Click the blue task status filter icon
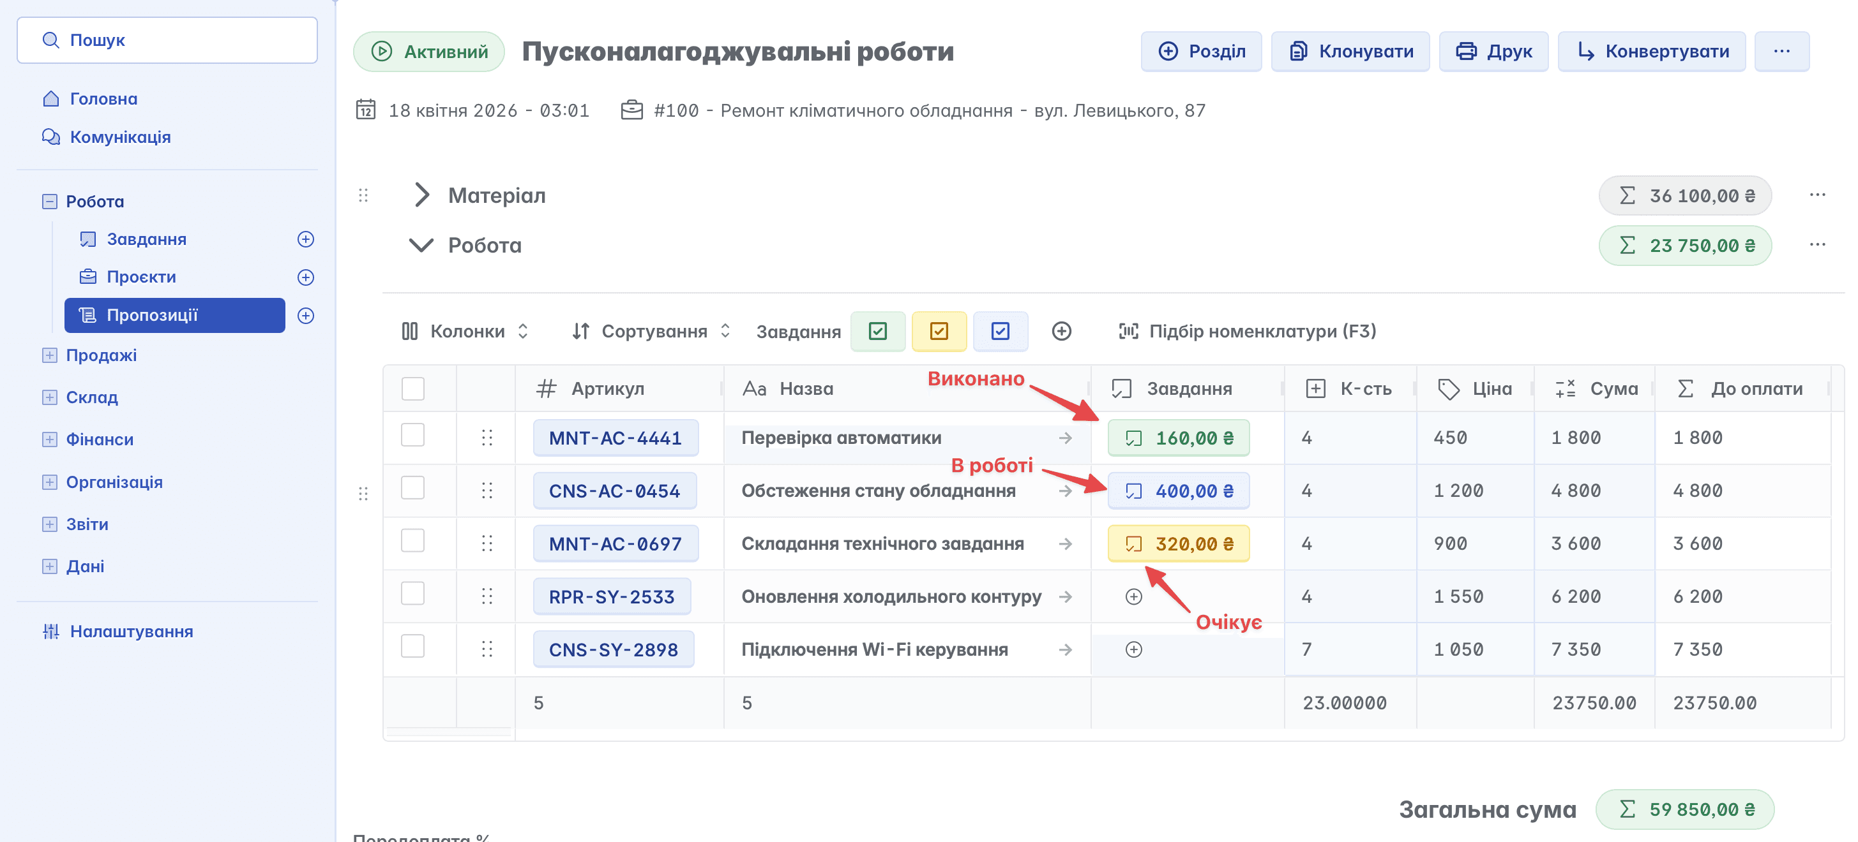The image size is (1858, 842). (1000, 332)
